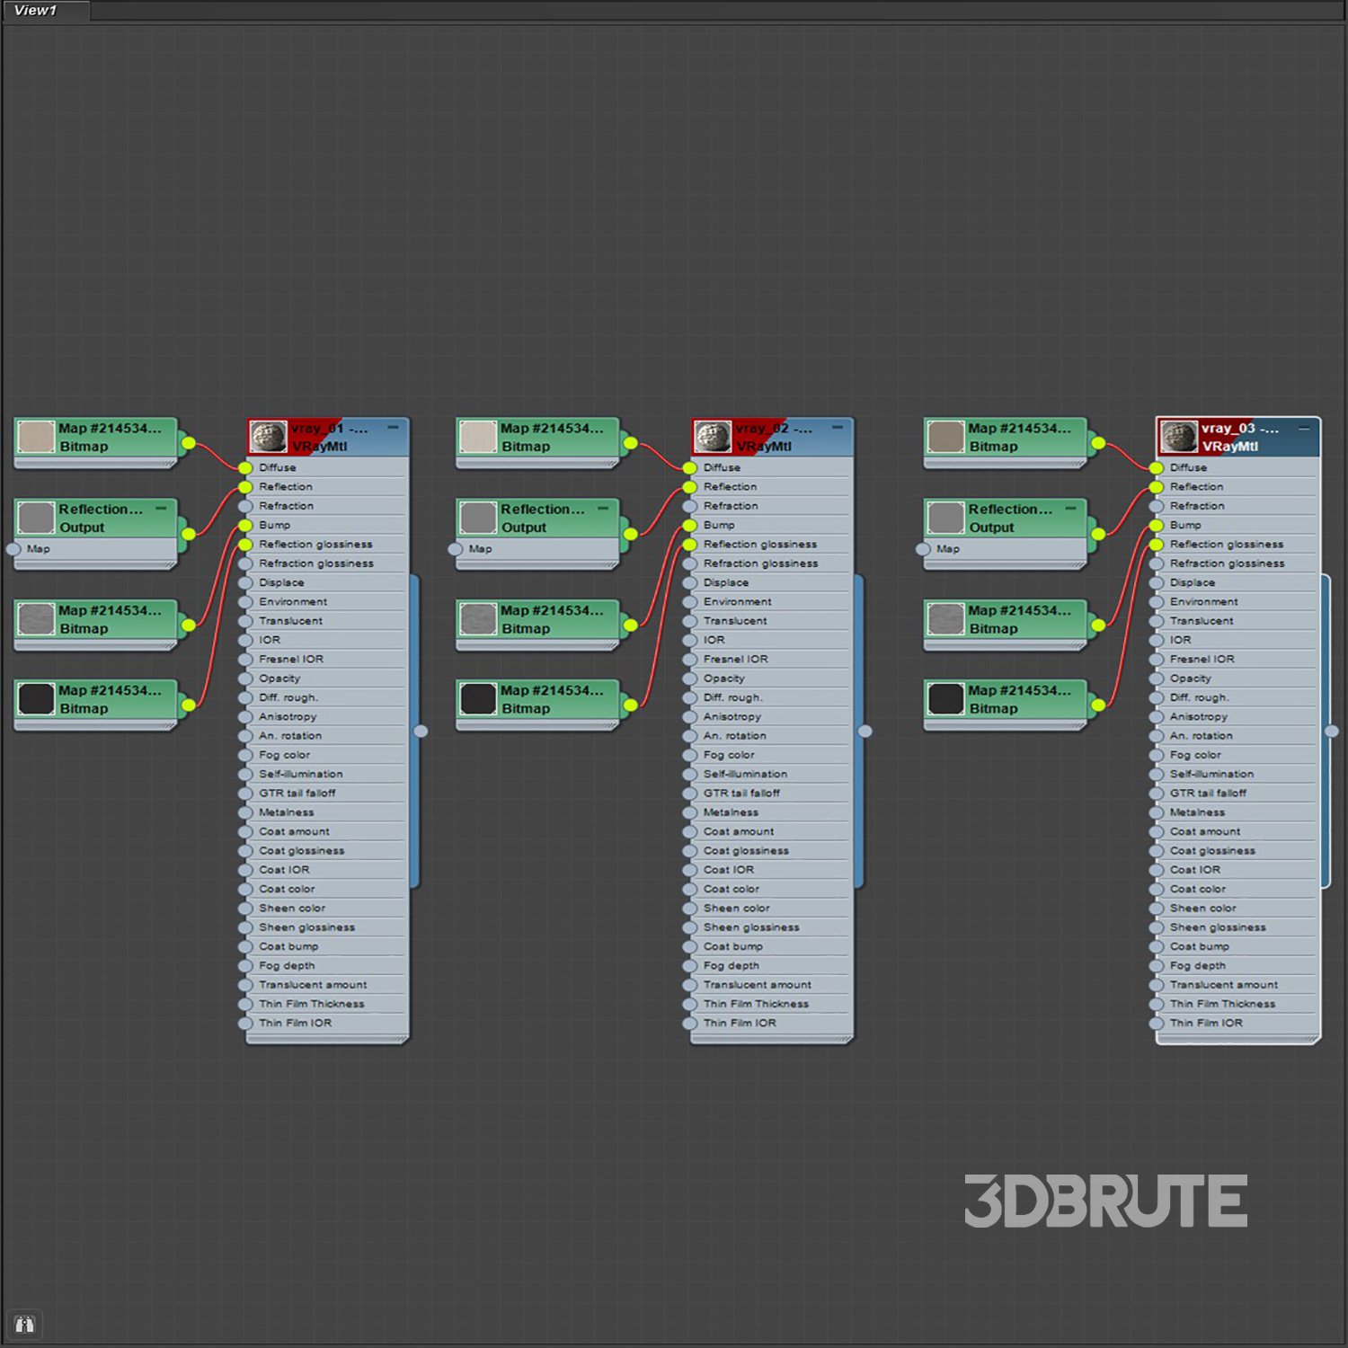Screen dimensions: 1348x1348
Task: Collapse the vray_02 node with its minus button
Action: [x=838, y=428]
